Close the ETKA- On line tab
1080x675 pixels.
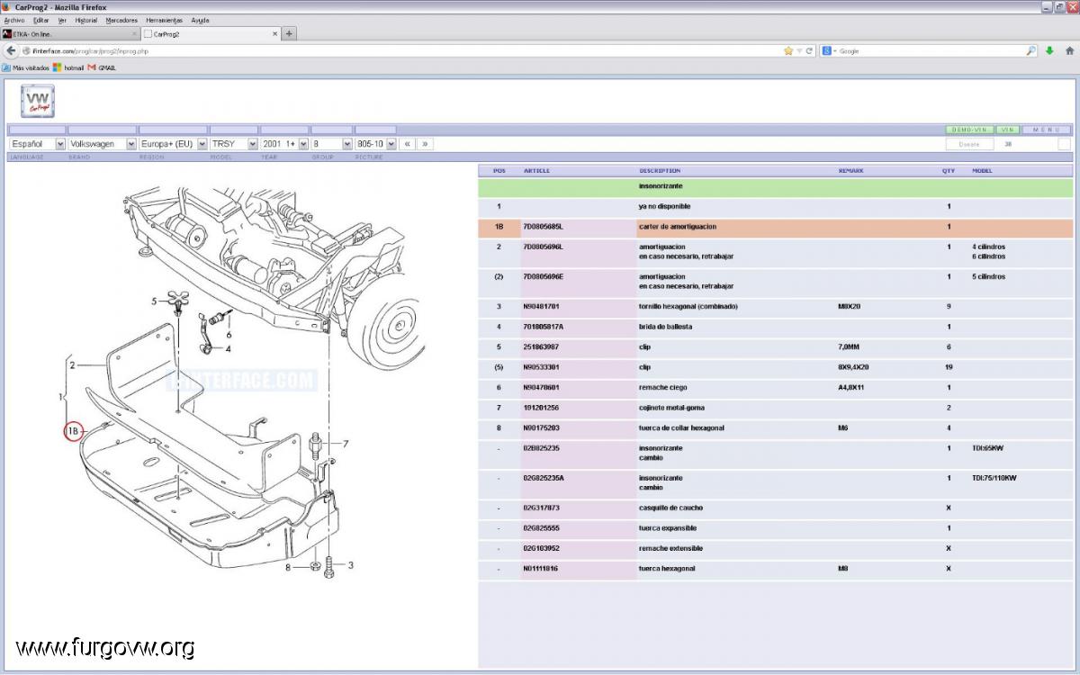click(134, 34)
